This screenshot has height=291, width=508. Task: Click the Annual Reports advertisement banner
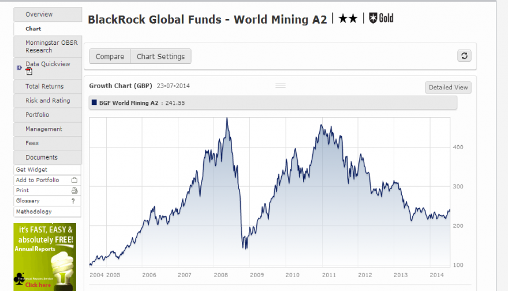45,257
